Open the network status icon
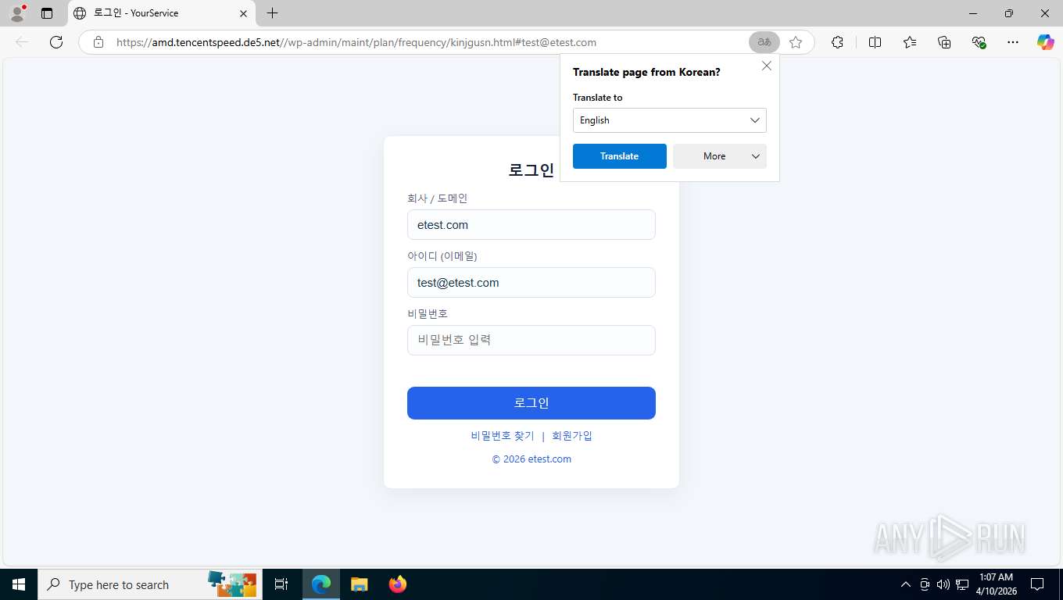This screenshot has height=600, width=1063. pos(962,584)
